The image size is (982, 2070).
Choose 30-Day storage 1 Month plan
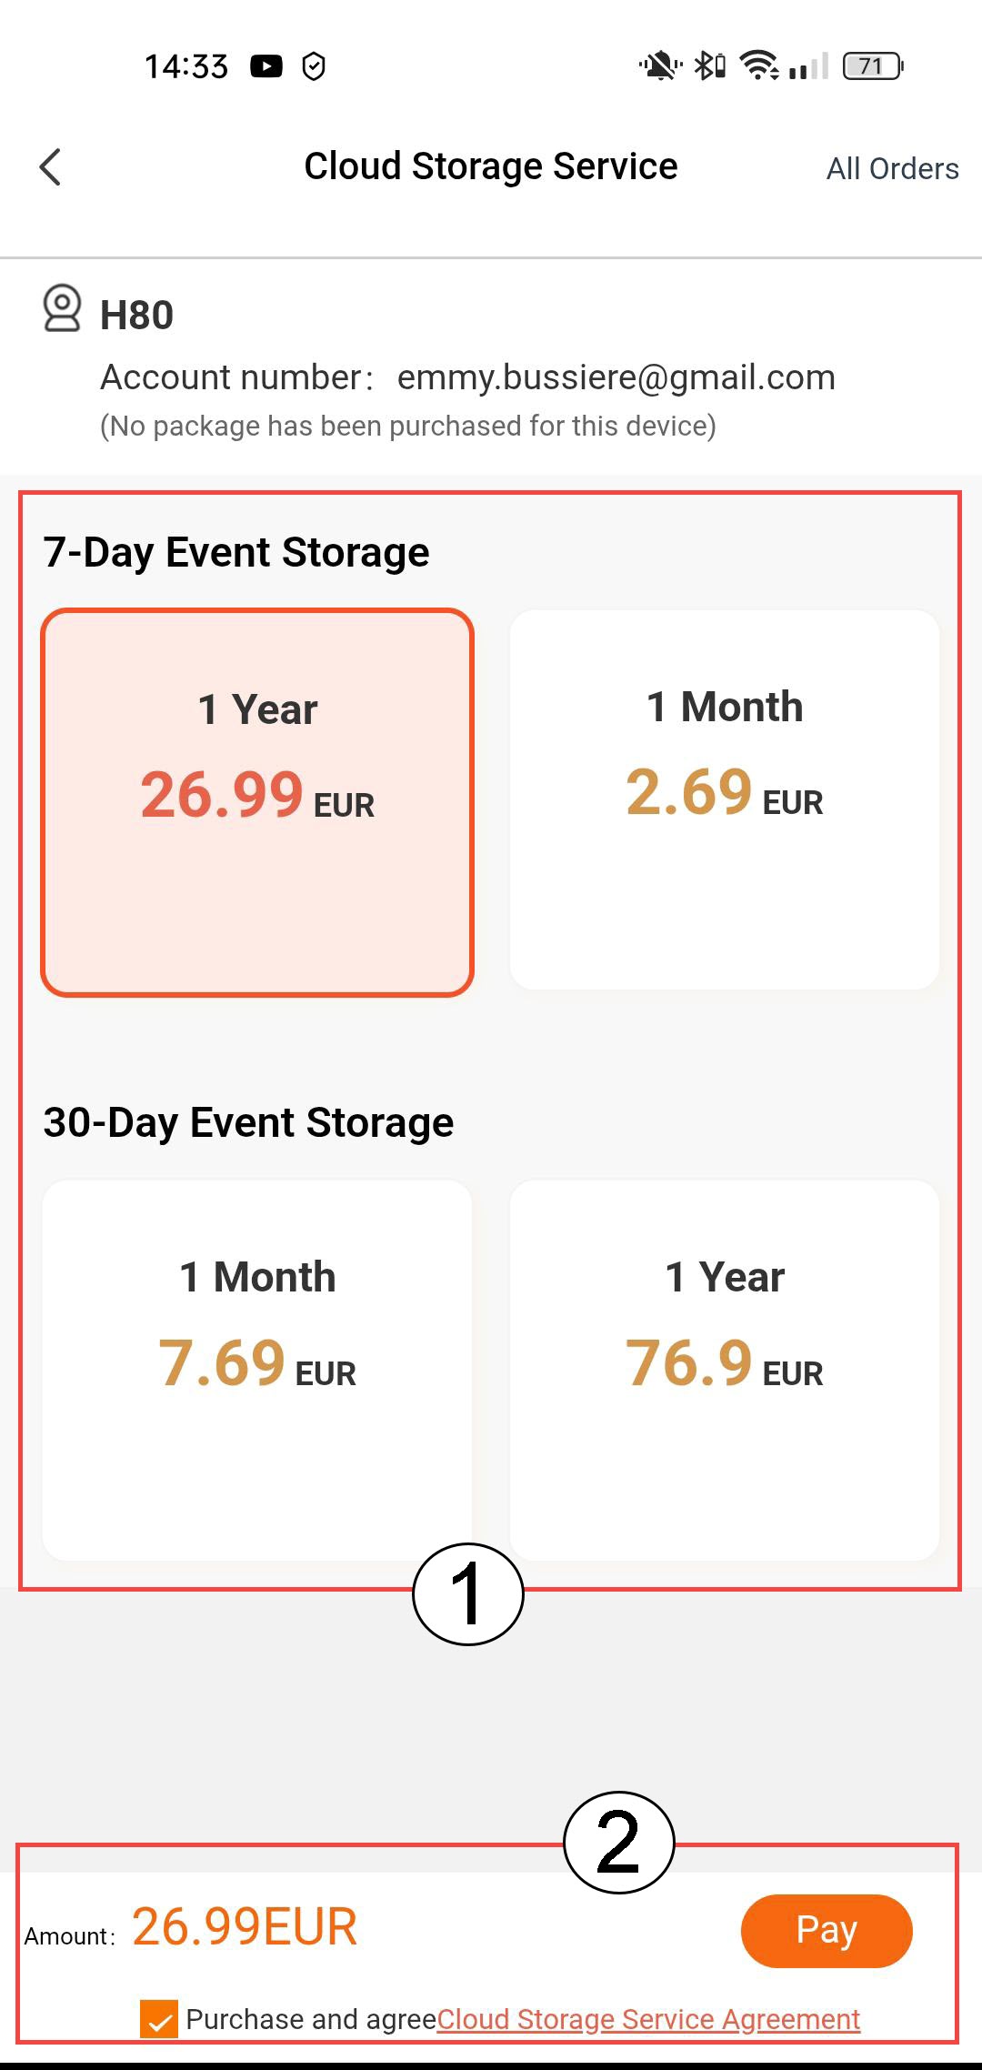[257, 1370]
